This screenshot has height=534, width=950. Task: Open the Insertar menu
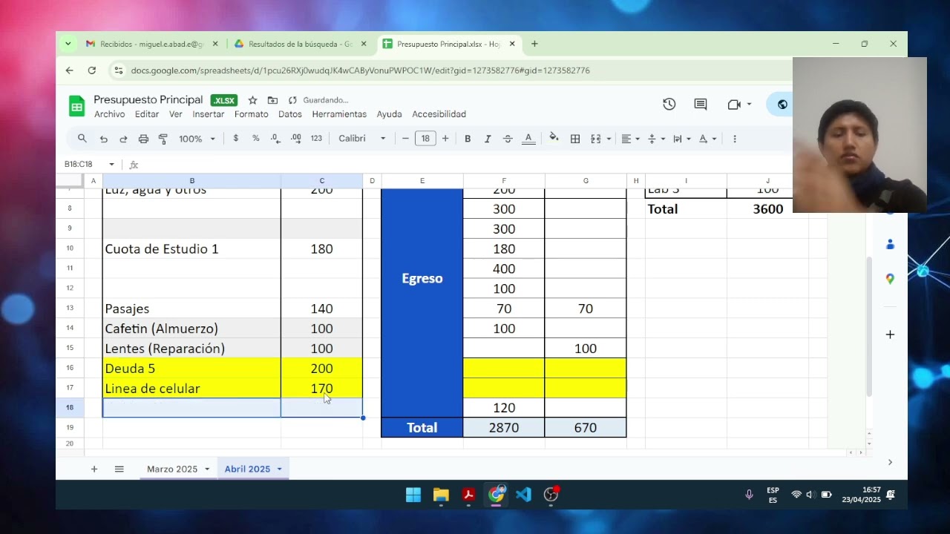point(209,114)
